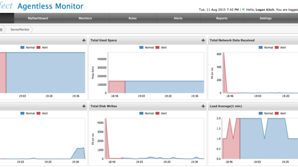Click the Total Disk Writes panel title

(x=103, y=106)
